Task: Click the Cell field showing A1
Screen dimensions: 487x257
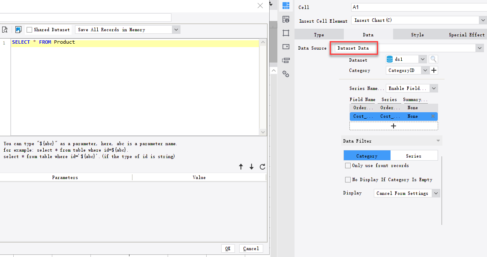Action: point(419,7)
